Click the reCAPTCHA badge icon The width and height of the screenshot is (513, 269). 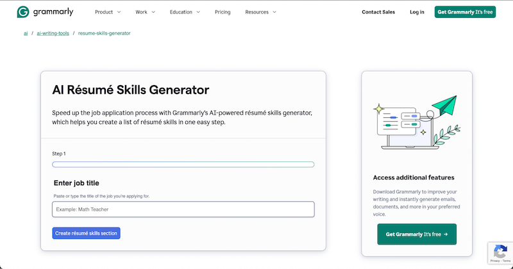point(500,252)
